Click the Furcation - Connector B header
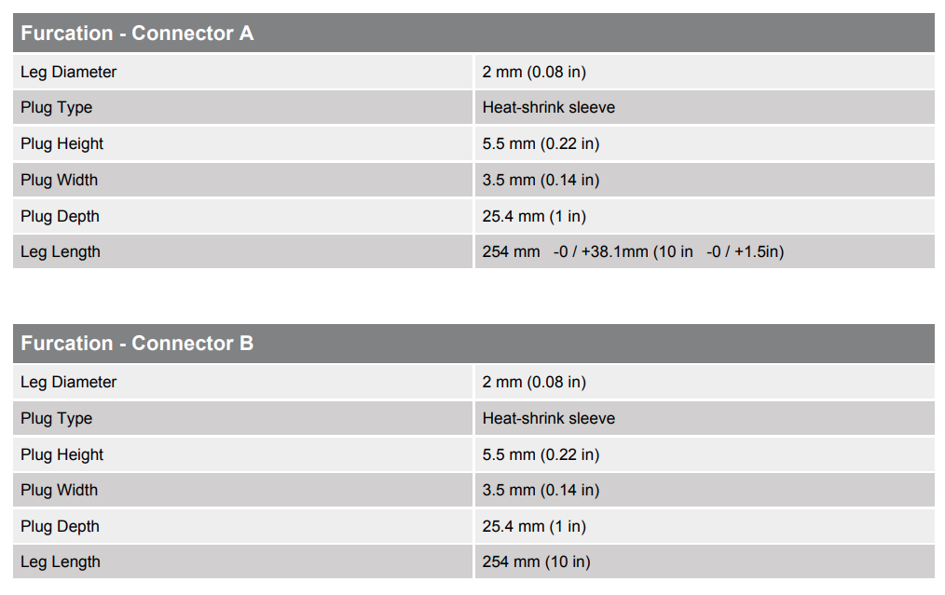 tap(137, 344)
